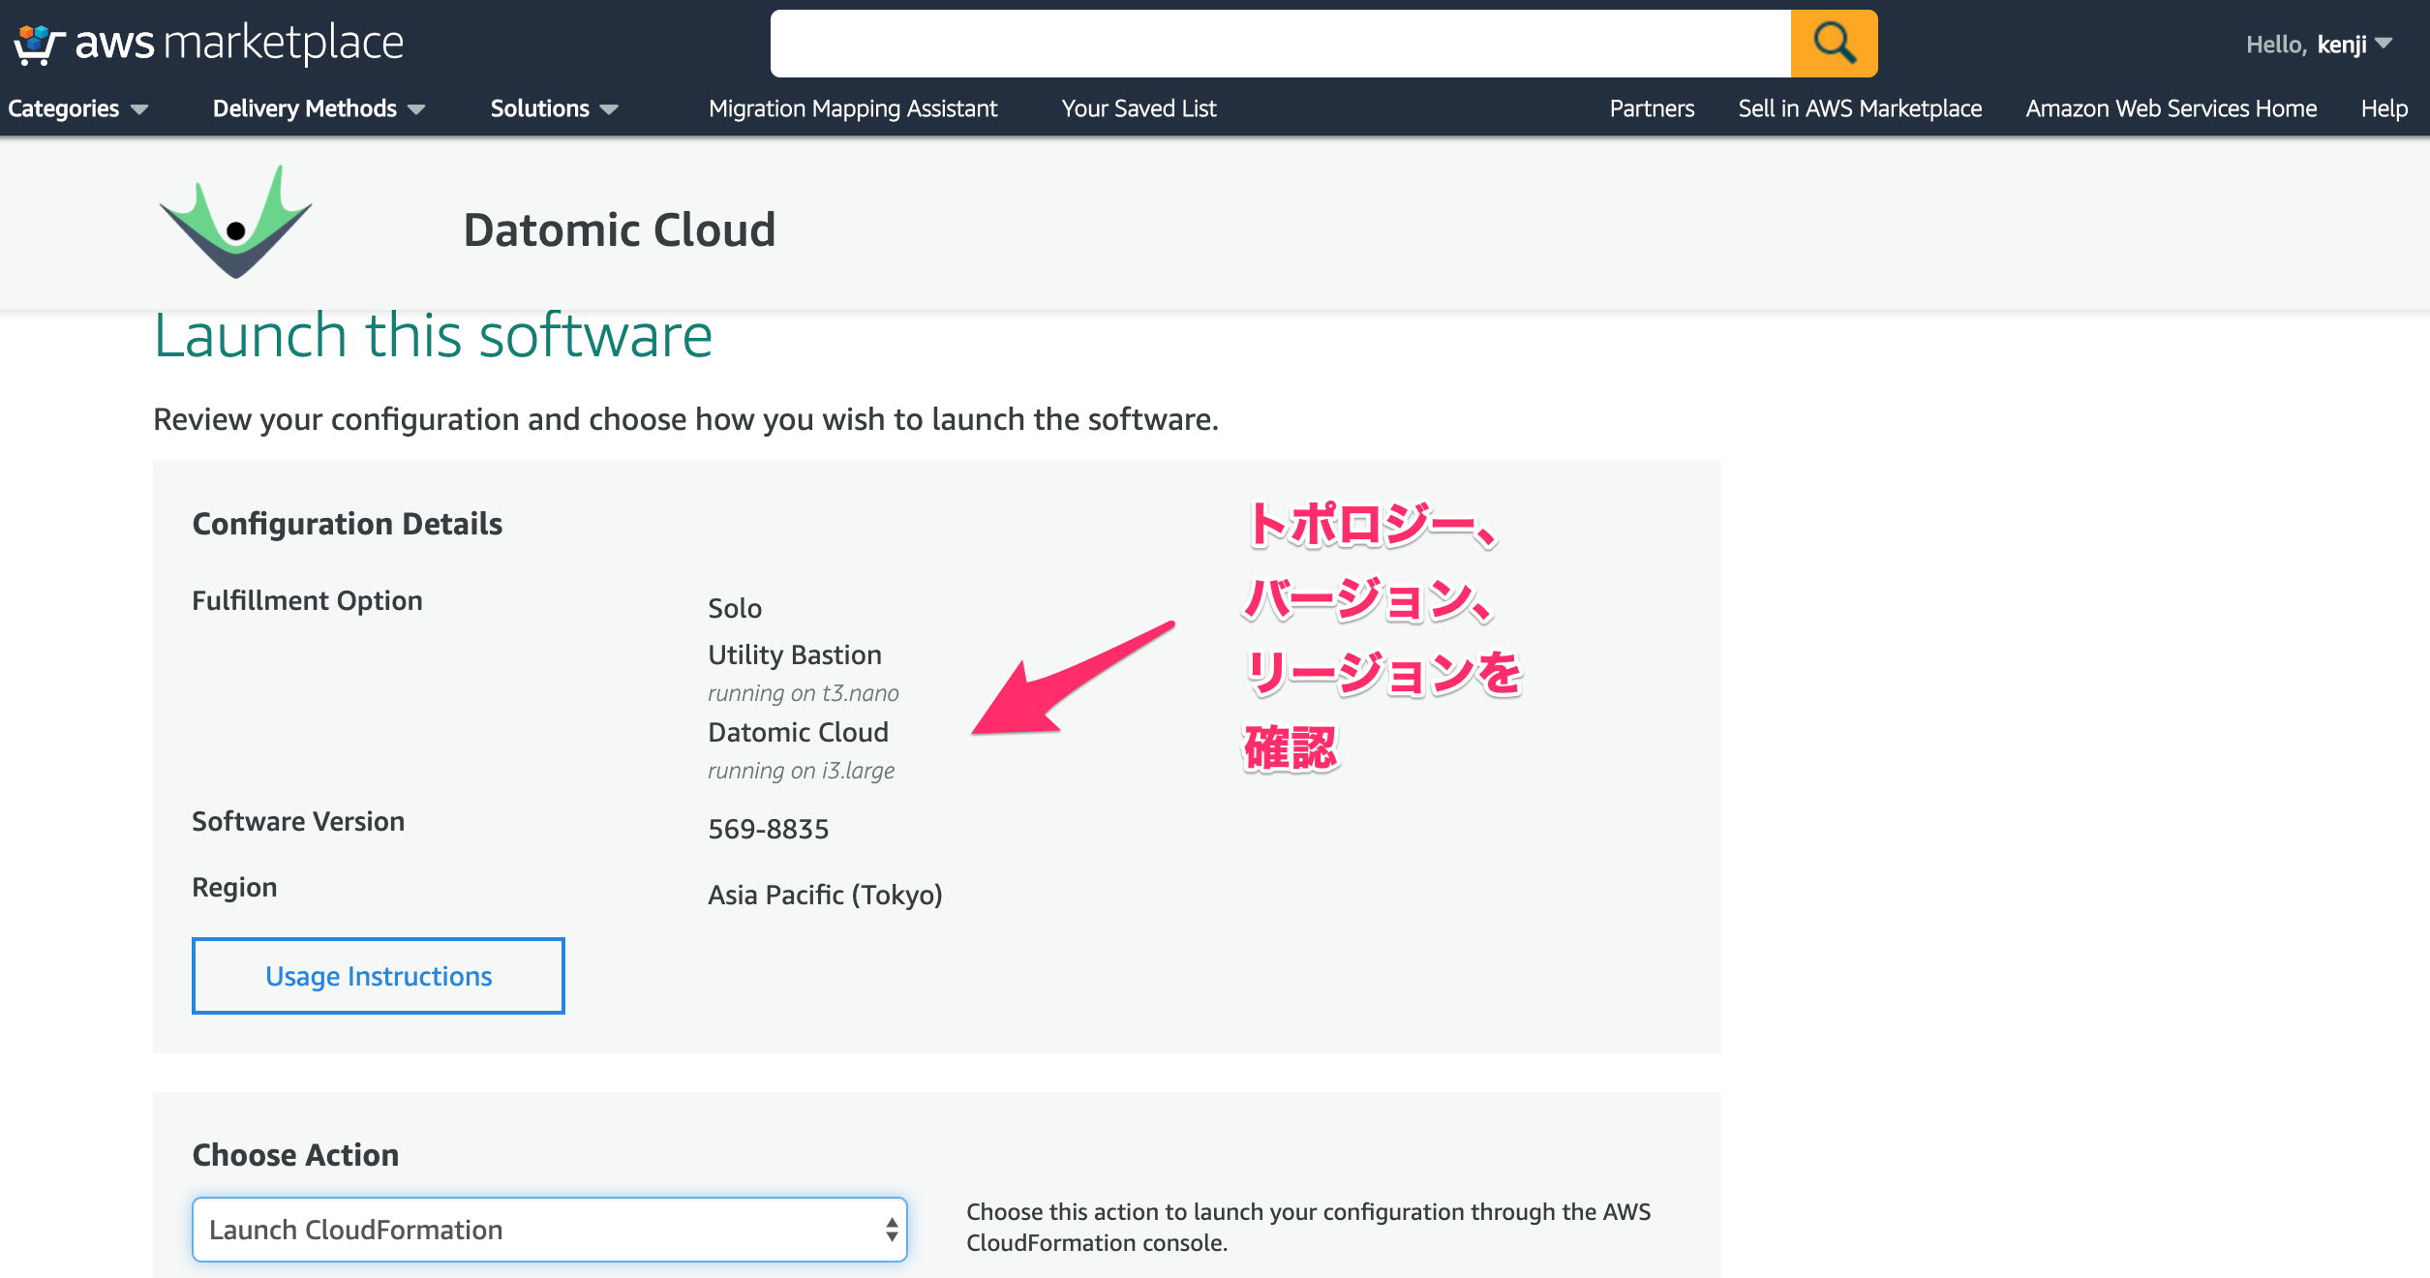The width and height of the screenshot is (2430, 1278).
Task: Open the Hello, kenji account dropdown
Action: (x=2319, y=45)
